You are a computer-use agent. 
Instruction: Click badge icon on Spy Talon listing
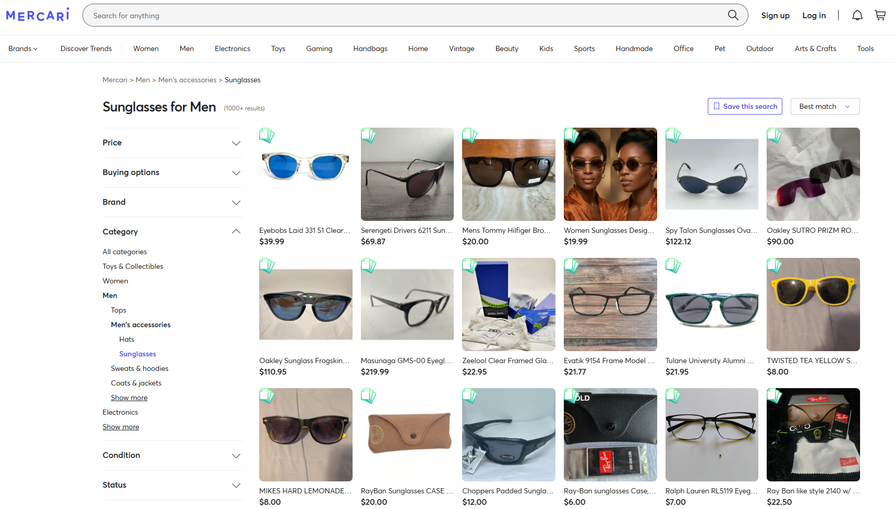click(x=673, y=135)
